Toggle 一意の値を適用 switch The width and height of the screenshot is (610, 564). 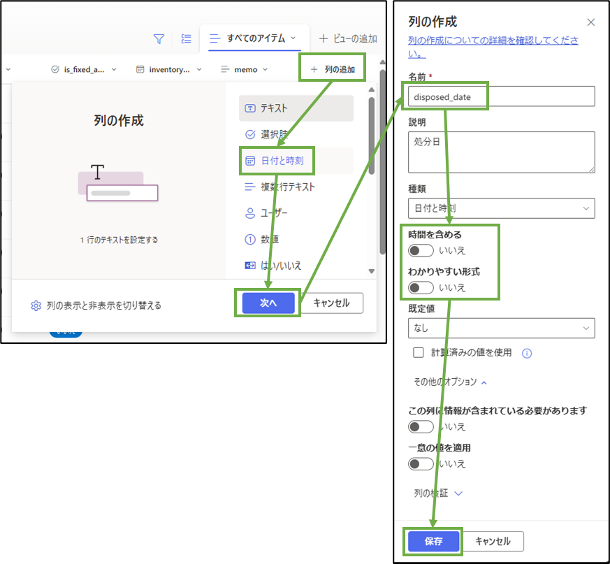pyautogui.click(x=421, y=464)
